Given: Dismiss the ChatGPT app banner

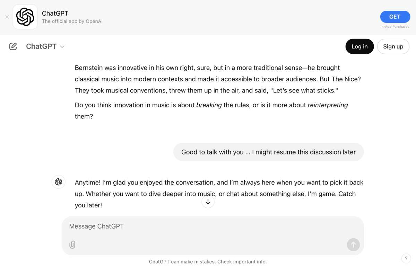Looking at the screenshot, I should pyautogui.click(x=7, y=17).
